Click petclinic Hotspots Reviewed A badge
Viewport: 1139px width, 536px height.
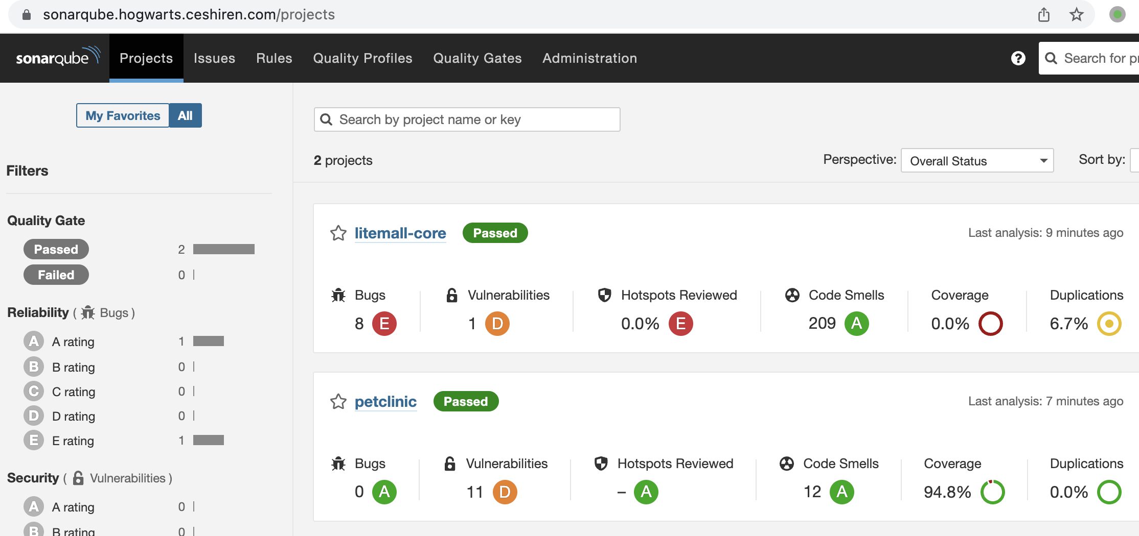[646, 492]
